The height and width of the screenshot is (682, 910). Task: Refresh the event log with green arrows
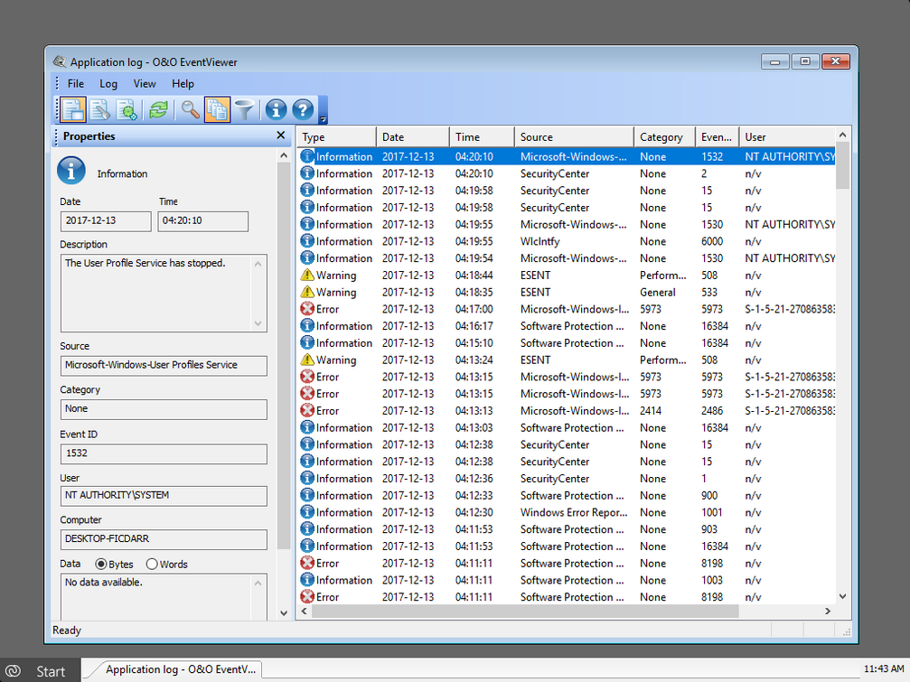(x=158, y=110)
